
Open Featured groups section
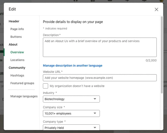point(22,83)
